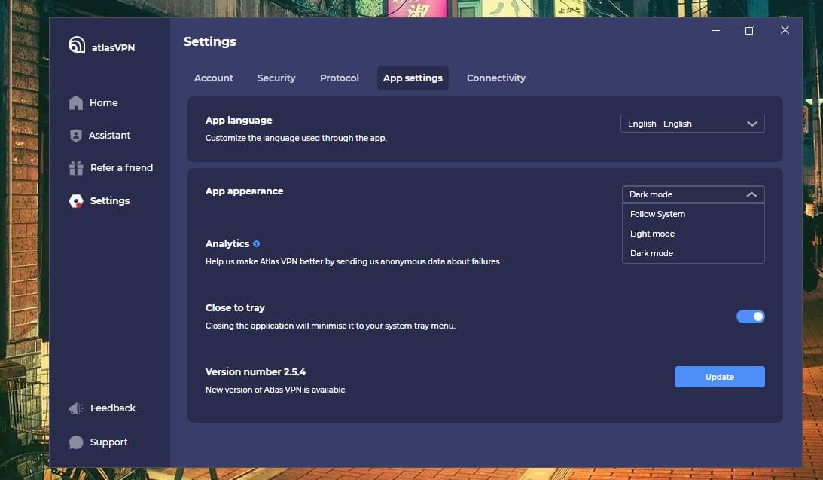The image size is (823, 480).
Task: Click the App language chevron arrow
Action: pyautogui.click(x=751, y=124)
